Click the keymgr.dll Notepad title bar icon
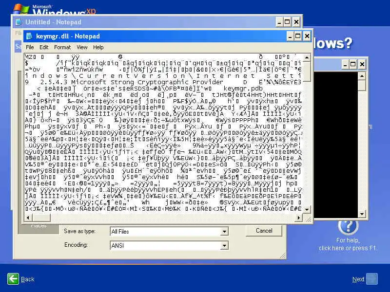Image resolution: width=390 pixels, height=292 pixels. tap(29, 36)
